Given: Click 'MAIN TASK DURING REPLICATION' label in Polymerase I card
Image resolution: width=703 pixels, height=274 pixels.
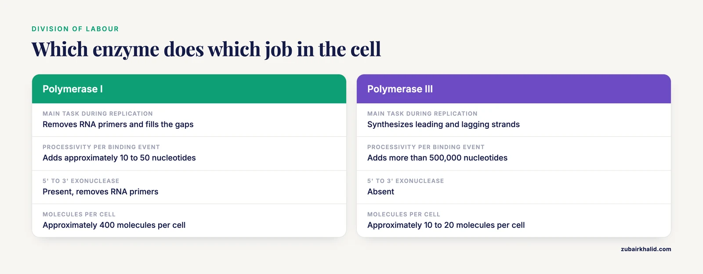Looking at the screenshot, I should point(98,113).
